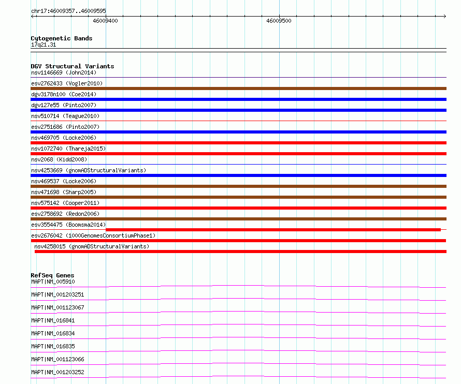This screenshot has width=461, height=384.
Task: Open transcript MAPT|NM_001123067
Action: coord(57,307)
